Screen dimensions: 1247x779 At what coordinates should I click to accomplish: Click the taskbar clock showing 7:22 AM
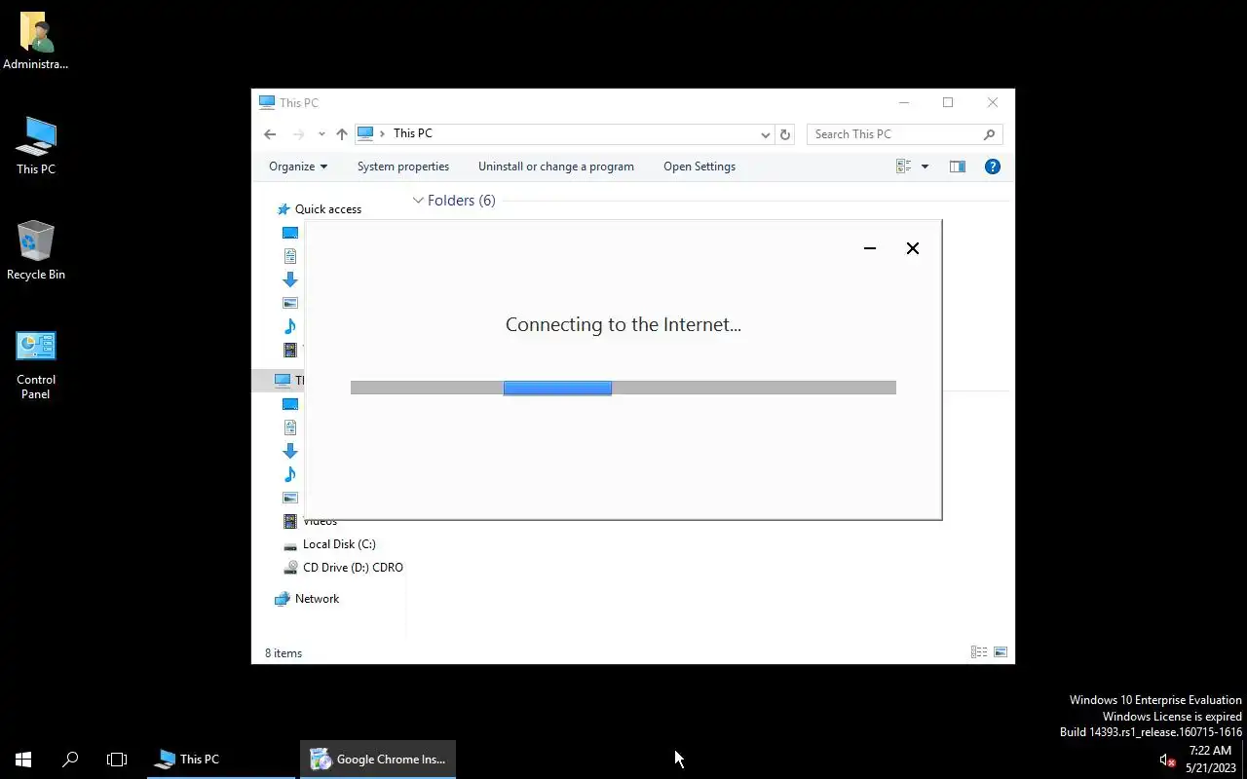click(x=1210, y=760)
